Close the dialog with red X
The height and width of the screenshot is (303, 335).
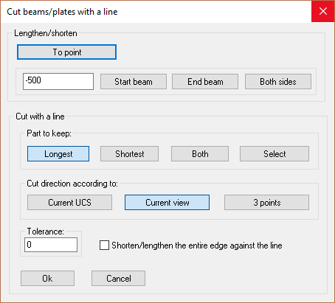(x=323, y=11)
